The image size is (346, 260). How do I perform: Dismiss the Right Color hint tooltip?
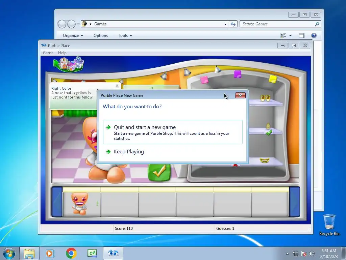pos(117,86)
